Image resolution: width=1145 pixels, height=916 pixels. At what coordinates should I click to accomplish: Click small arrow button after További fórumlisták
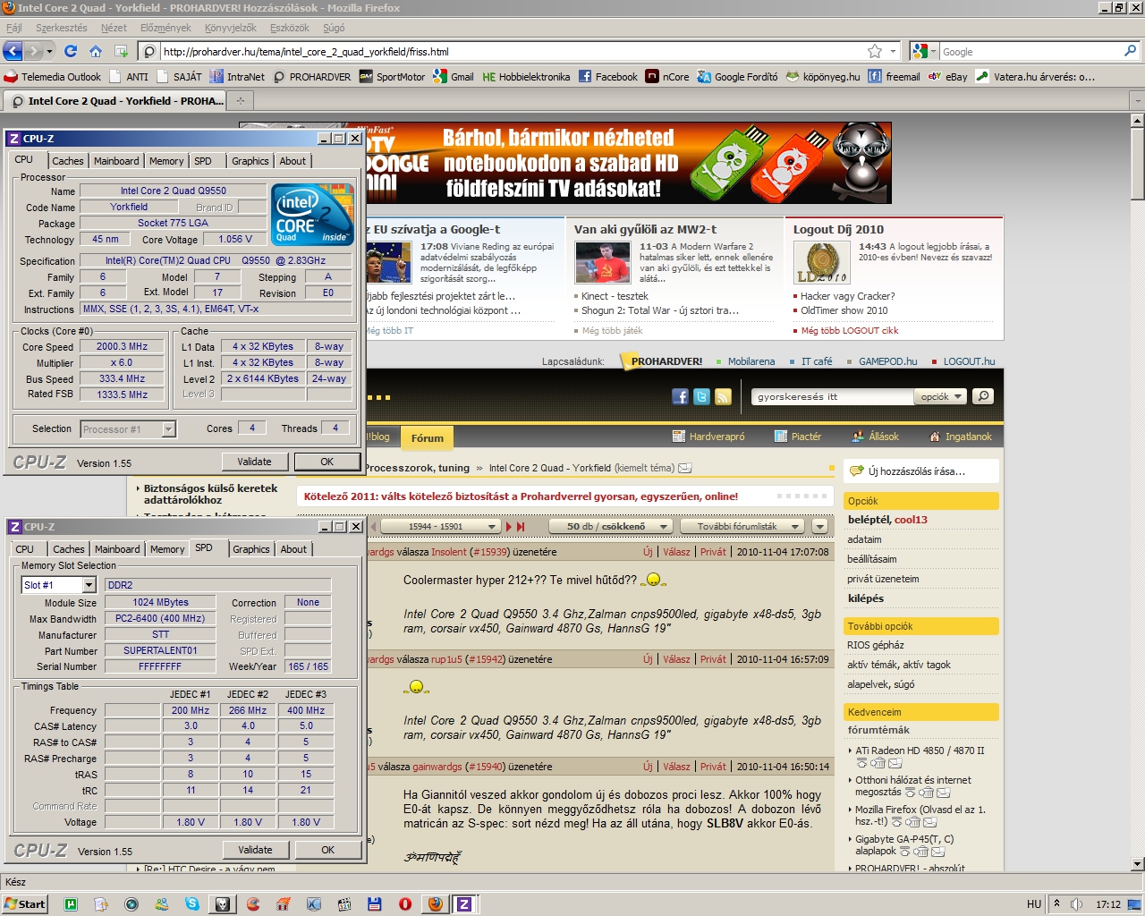[x=819, y=527]
